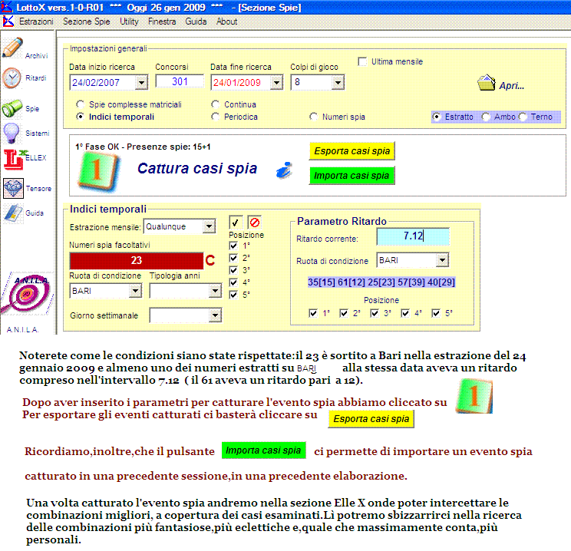Click the LottoX app icon in menu bar
This screenshot has height=551, width=571.
coord(8,21)
